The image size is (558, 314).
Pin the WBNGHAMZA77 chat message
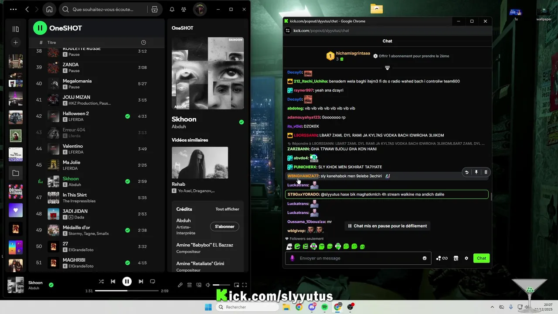click(x=476, y=172)
